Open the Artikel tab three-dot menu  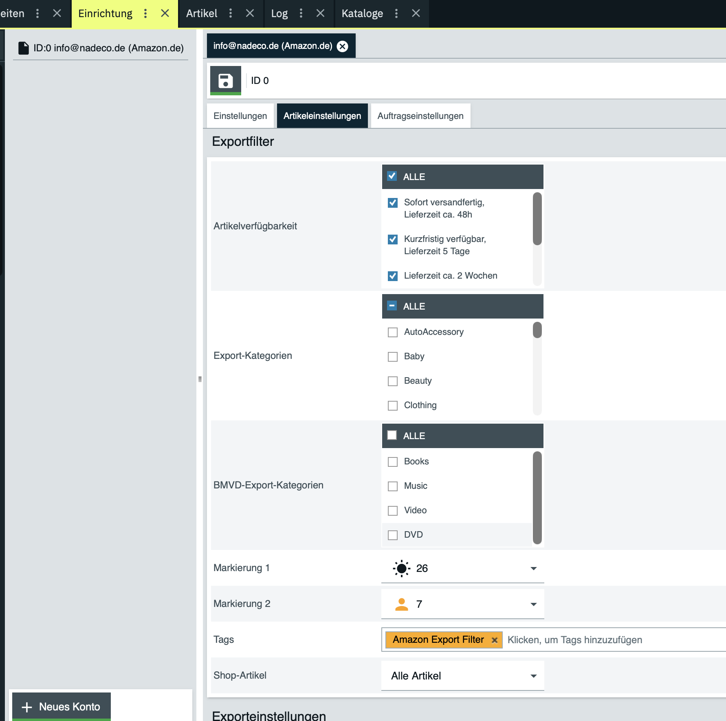coord(231,13)
